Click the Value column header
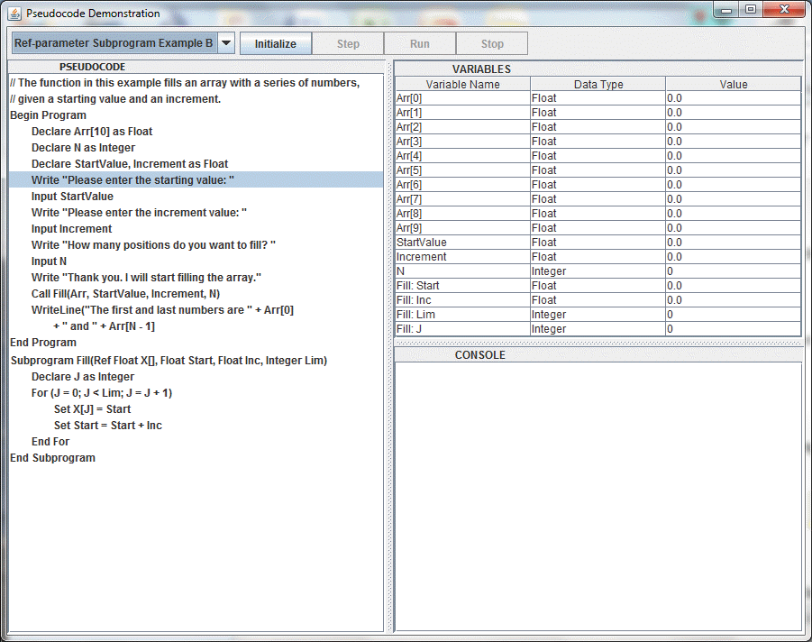Image resolution: width=812 pixels, height=642 pixels. (x=733, y=84)
